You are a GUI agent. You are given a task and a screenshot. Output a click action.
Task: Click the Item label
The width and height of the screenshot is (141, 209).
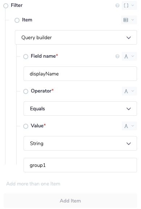coord(27,20)
